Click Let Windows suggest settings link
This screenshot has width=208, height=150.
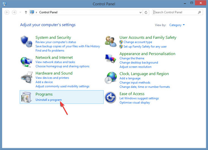click(139, 98)
